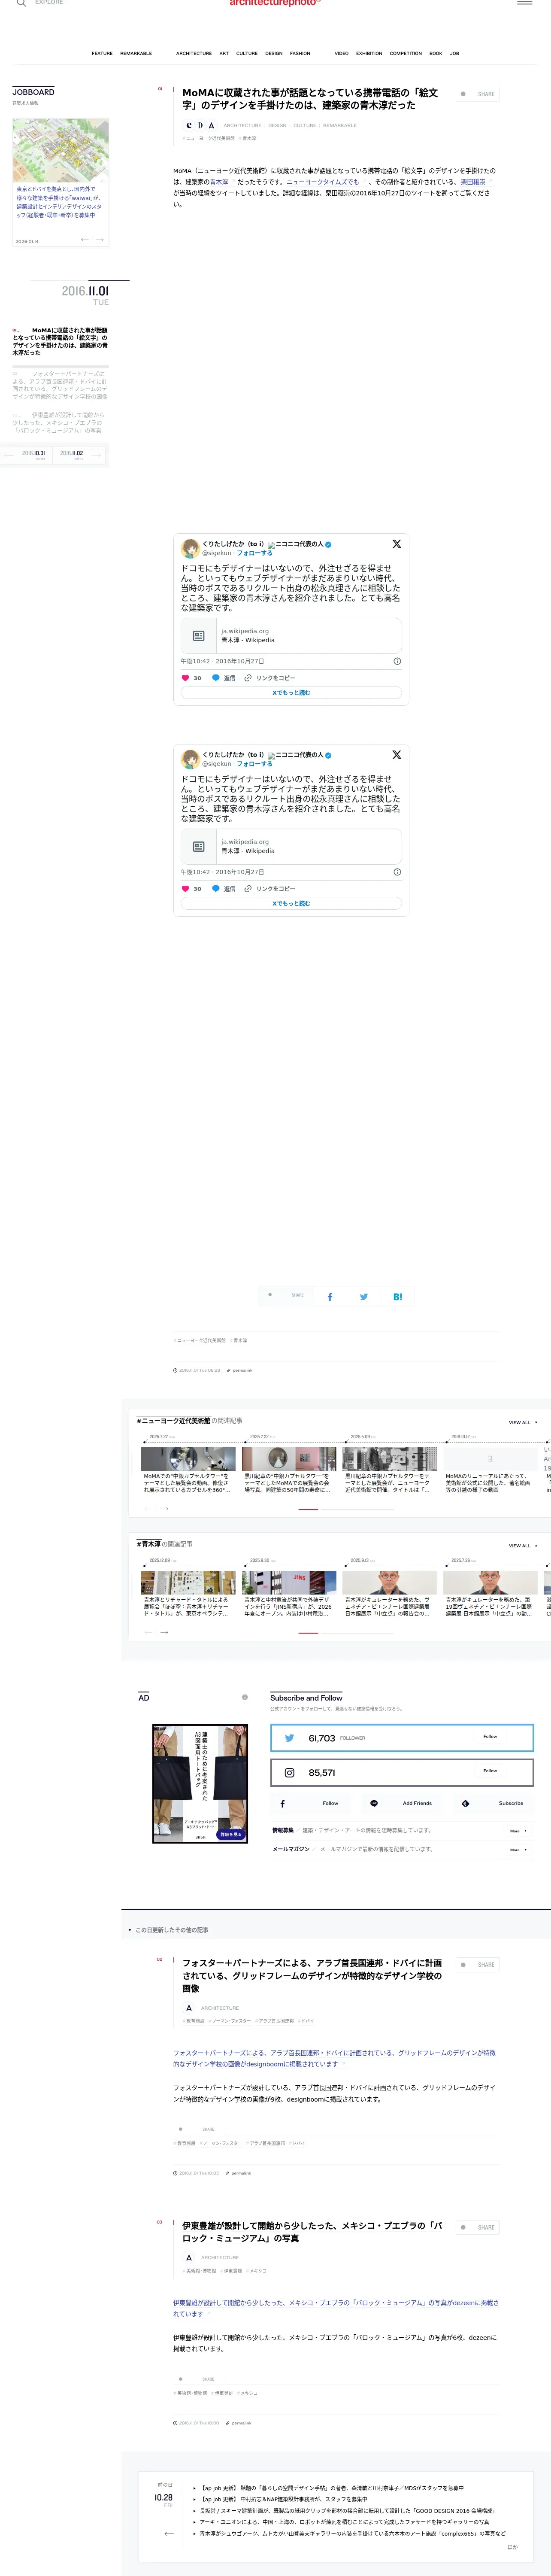
Task: Expand More for メールマガジン row
Action: click(x=518, y=1849)
